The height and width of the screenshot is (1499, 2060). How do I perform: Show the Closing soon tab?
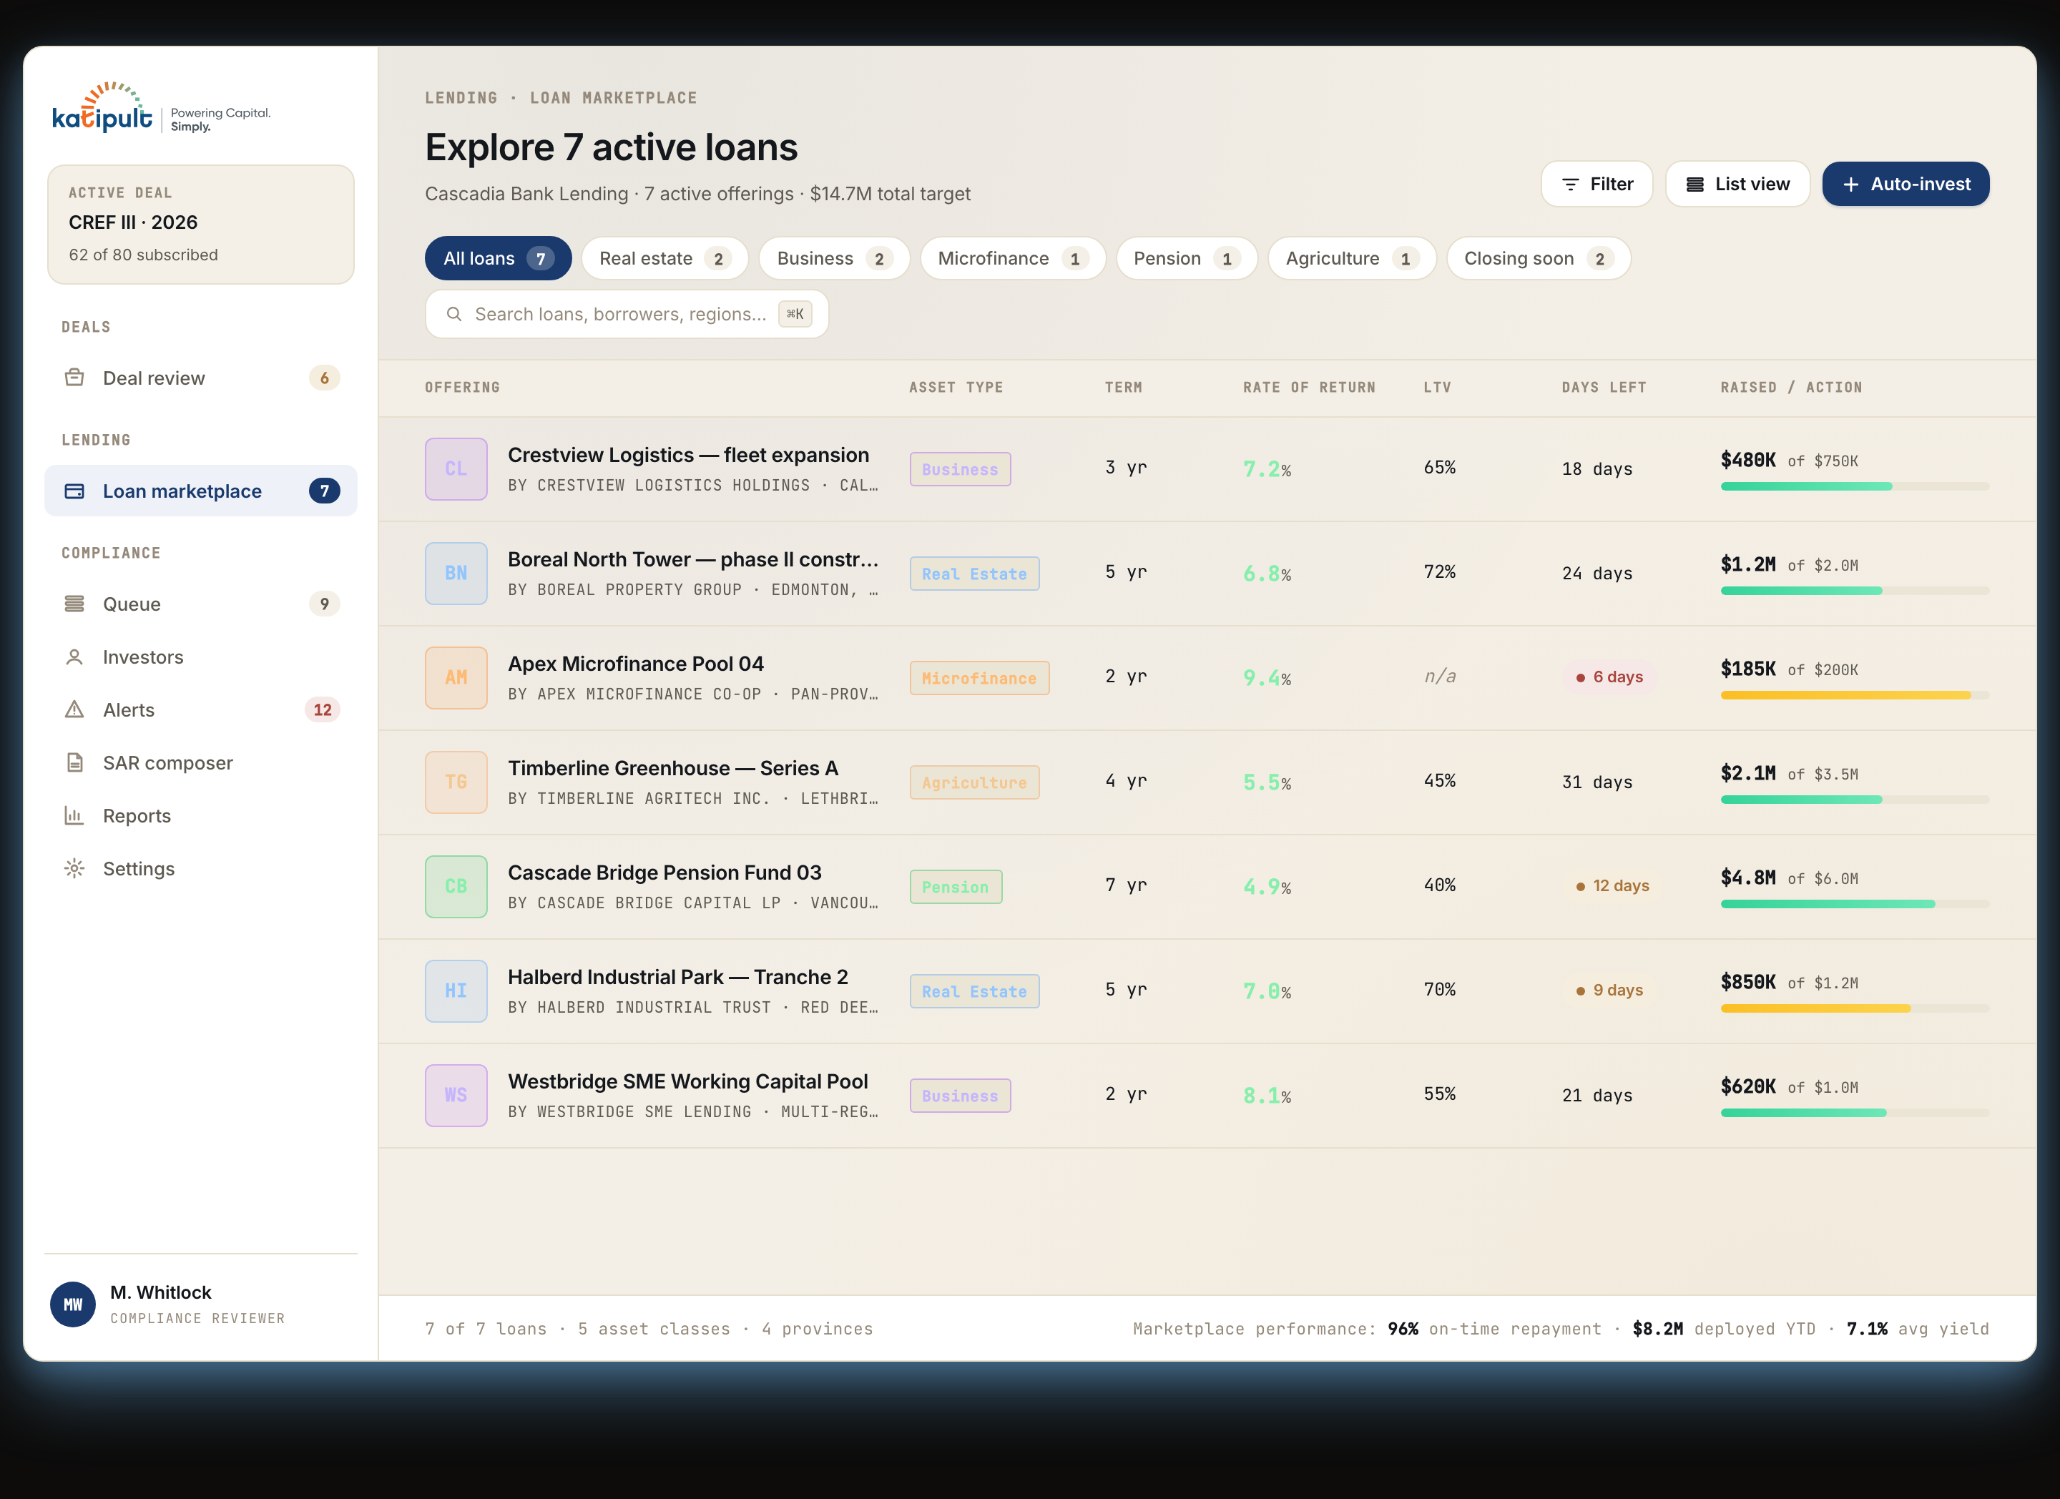coord(1539,259)
